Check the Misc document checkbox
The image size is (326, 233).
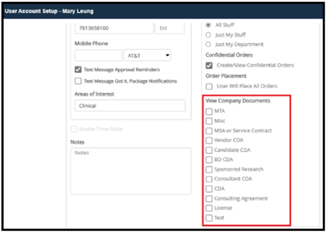click(209, 121)
